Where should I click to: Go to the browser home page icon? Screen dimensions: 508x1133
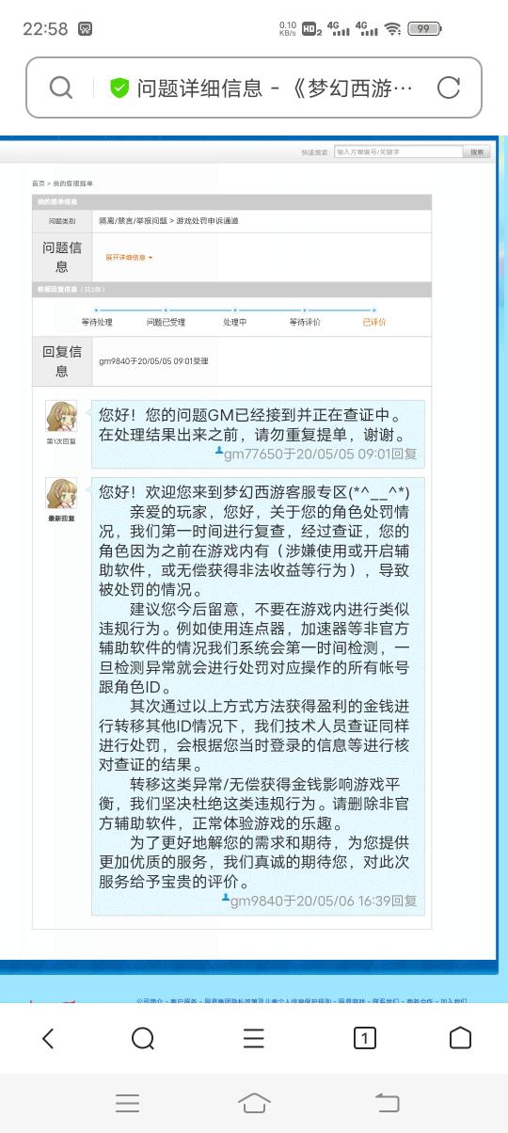pos(460,1037)
